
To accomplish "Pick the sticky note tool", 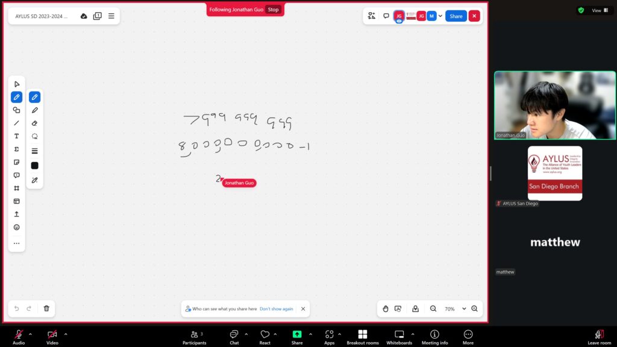I will (x=16, y=162).
